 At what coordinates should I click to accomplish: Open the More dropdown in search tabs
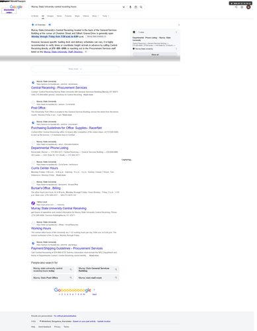(95, 16)
